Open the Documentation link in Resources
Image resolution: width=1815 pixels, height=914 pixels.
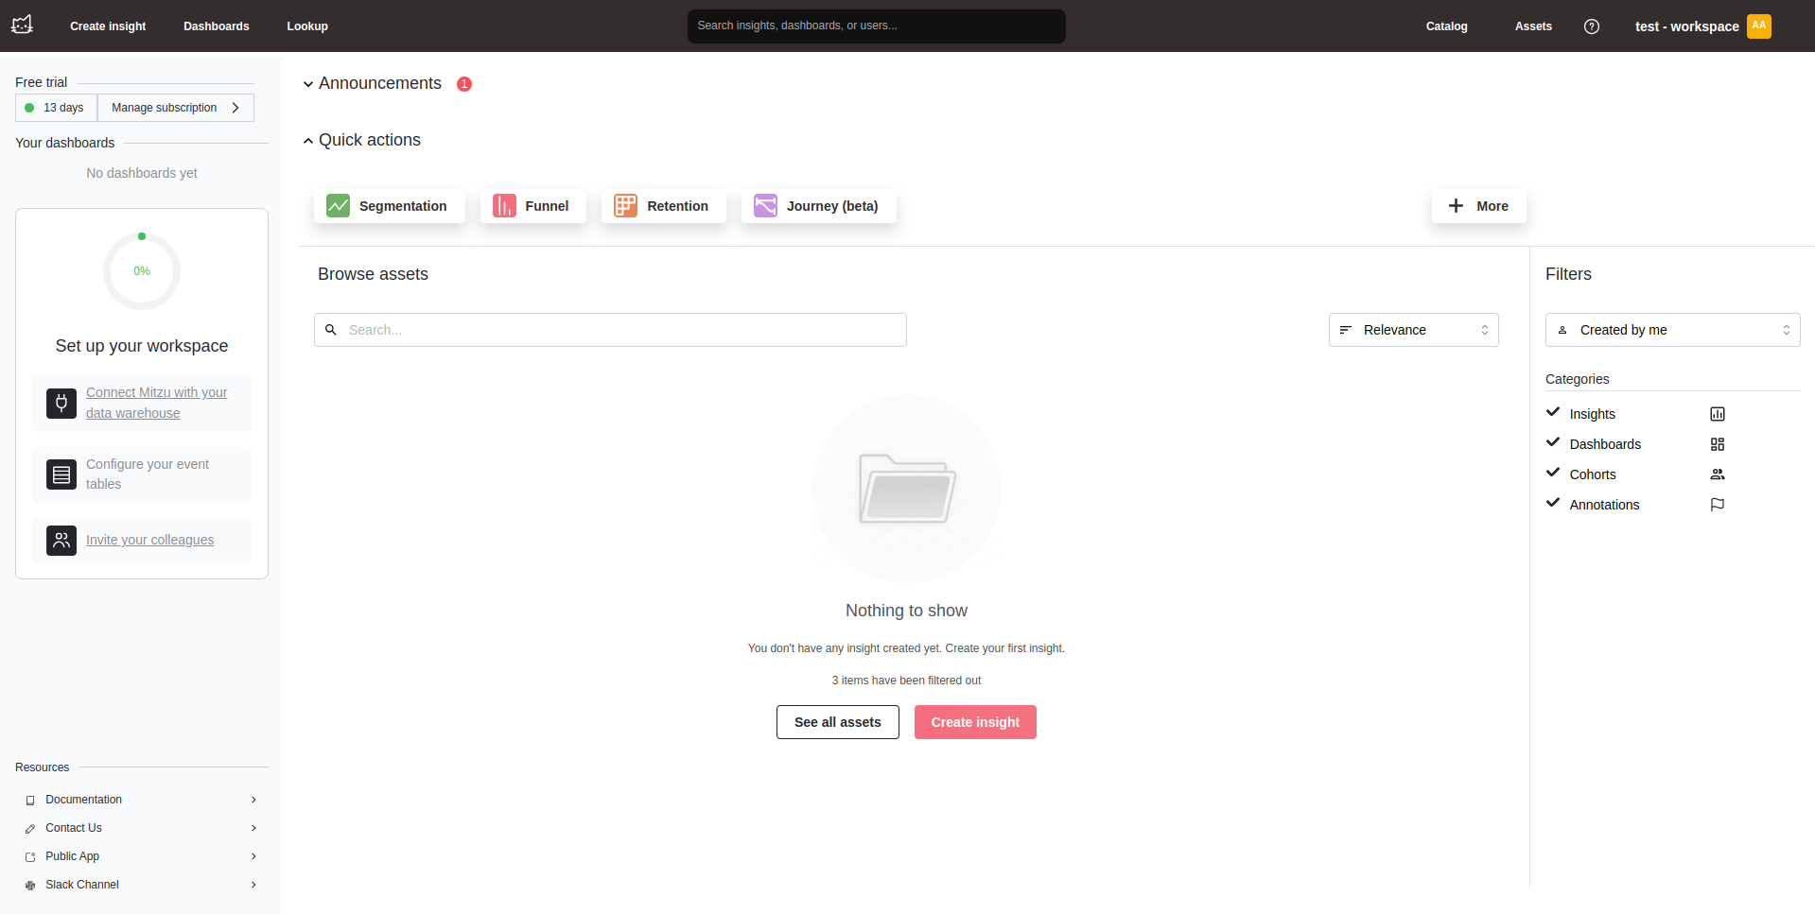pyautogui.click(x=83, y=799)
